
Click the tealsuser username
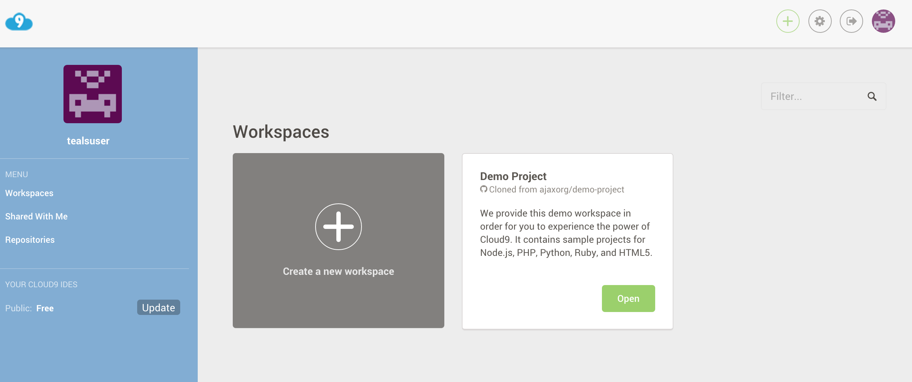[x=88, y=141]
